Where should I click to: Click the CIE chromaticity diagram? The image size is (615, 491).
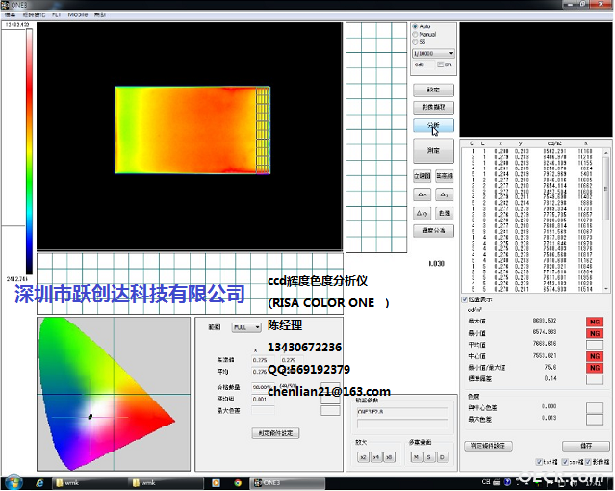[114, 394]
